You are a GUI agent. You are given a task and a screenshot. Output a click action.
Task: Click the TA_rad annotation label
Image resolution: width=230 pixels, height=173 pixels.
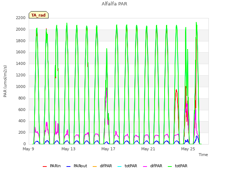[x=38, y=15]
